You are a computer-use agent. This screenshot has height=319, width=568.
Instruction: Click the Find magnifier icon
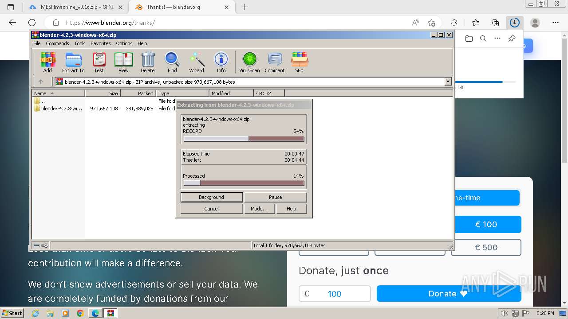click(172, 62)
